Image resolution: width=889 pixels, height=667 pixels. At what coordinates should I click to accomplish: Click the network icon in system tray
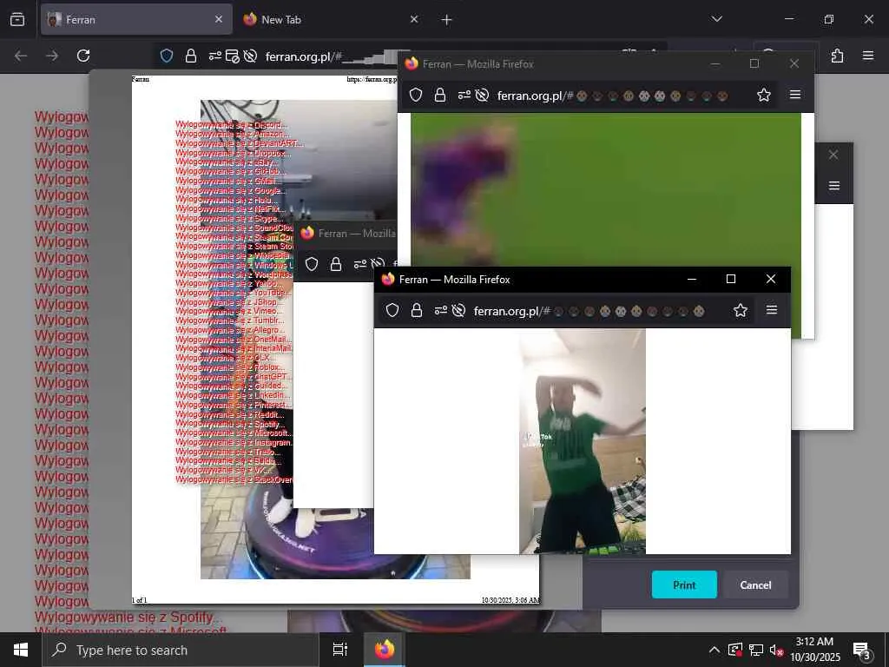756,650
